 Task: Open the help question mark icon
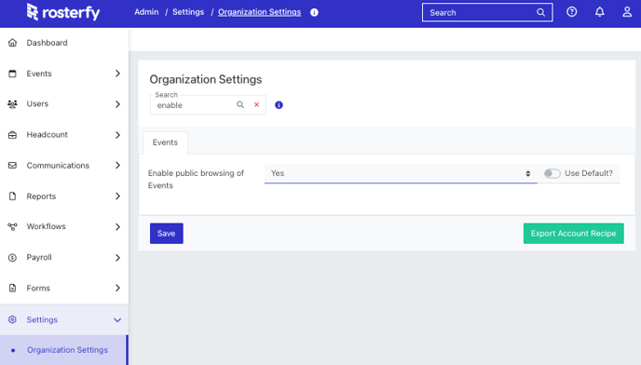[x=571, y=12]
